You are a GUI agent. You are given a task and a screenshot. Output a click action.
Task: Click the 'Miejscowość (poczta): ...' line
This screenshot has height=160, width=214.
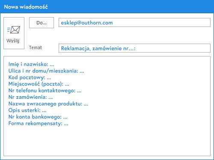[x=39, y=84]
